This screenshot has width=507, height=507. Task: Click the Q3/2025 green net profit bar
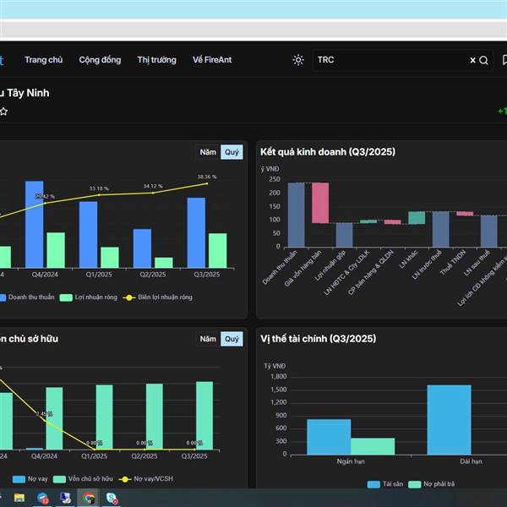218,251
